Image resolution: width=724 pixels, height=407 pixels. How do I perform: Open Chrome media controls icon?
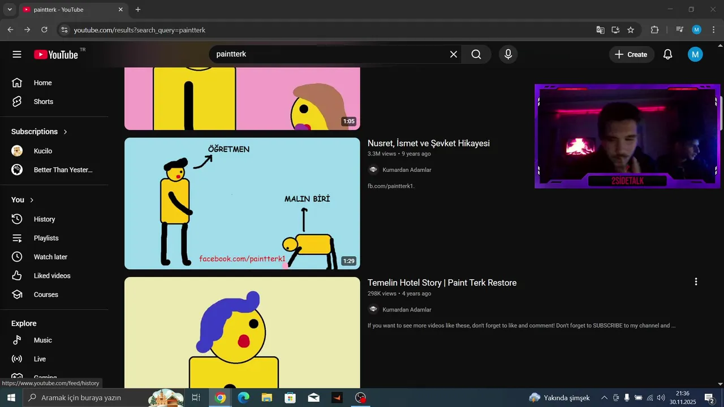[x=680, y=30]
